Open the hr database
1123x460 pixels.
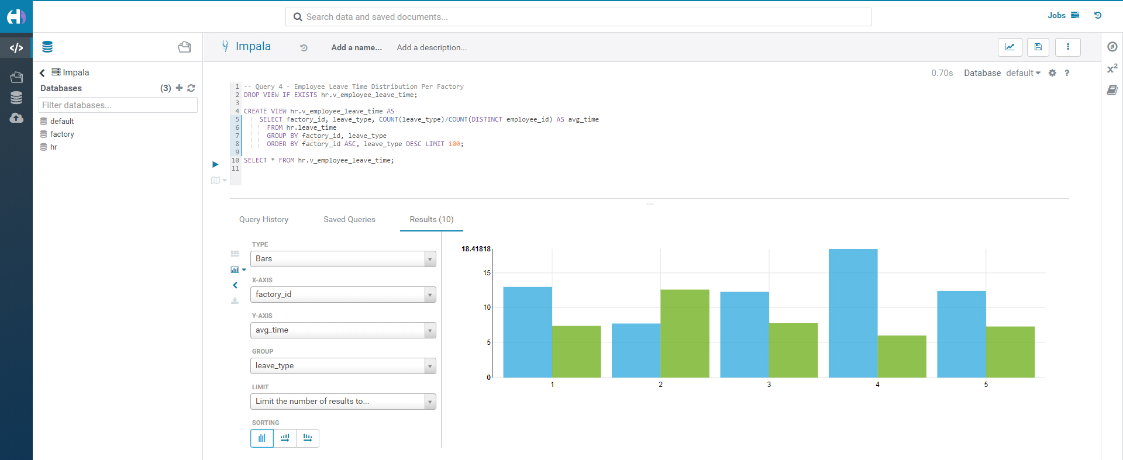53,147
